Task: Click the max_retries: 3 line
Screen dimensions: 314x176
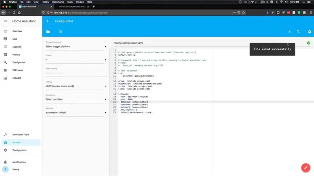Action: (x=129, y=110)
